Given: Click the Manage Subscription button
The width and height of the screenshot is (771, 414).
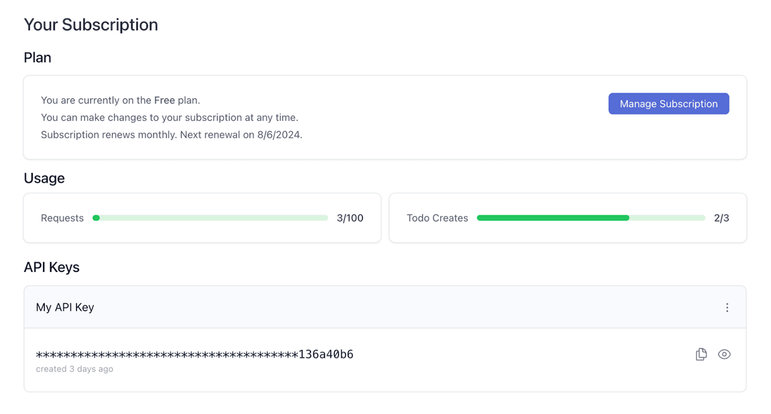Looking at the screenshot, I should [x=668, y=104].
